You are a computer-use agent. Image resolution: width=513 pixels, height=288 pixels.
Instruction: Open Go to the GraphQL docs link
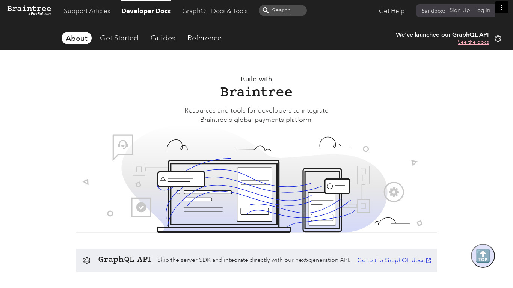coord(391,260)
